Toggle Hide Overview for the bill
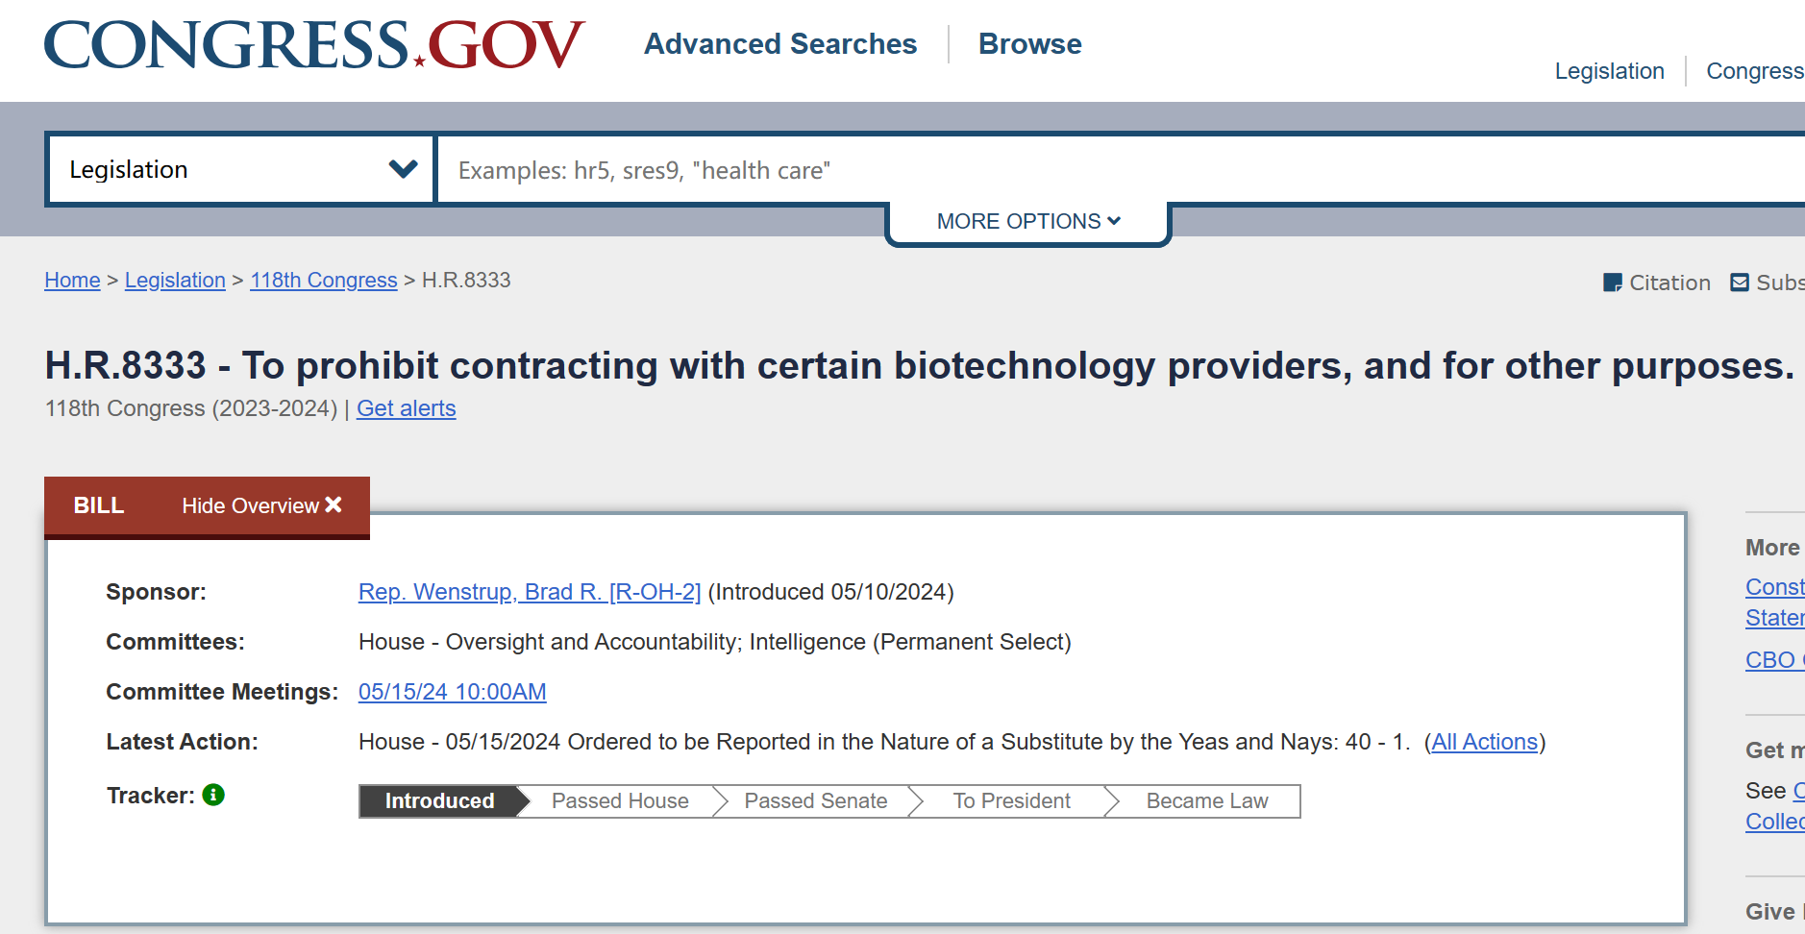1805x934 pixels. coord(261,505)
